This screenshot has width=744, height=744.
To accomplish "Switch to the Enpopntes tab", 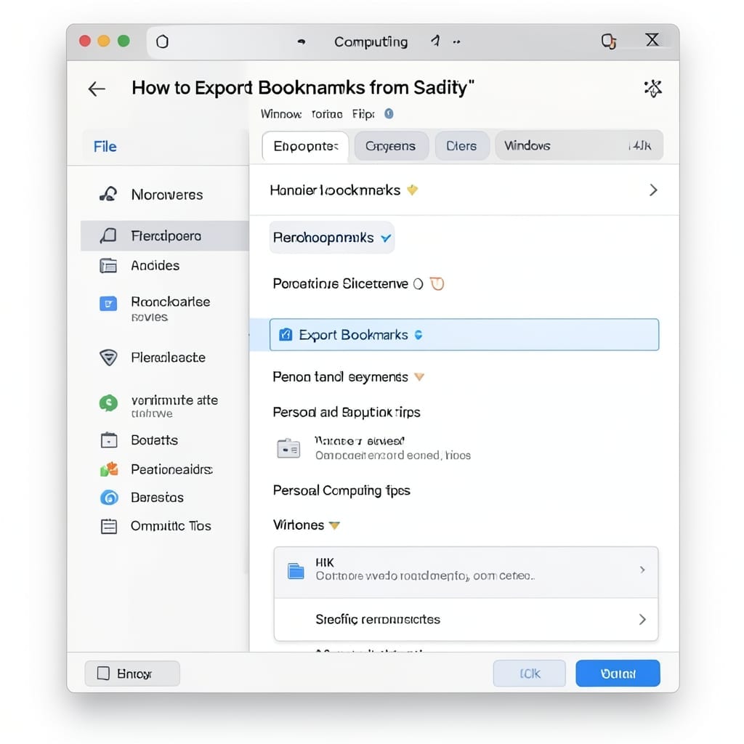I will pyautogui.click(x=306, y=146).
